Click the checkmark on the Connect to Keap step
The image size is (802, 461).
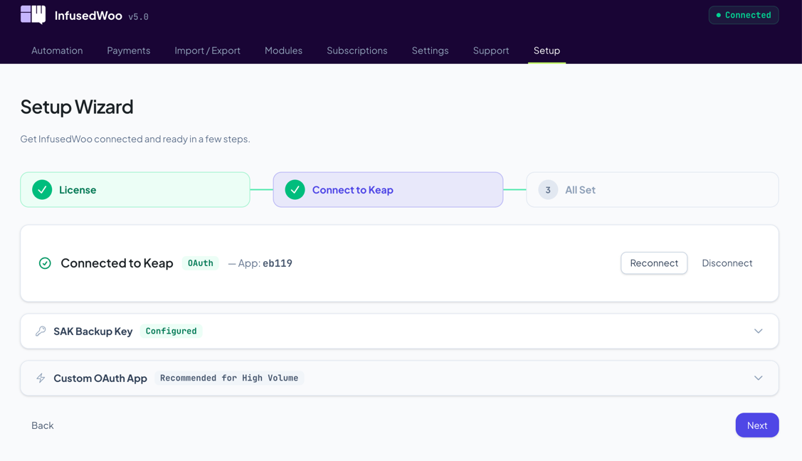(294, 189)
